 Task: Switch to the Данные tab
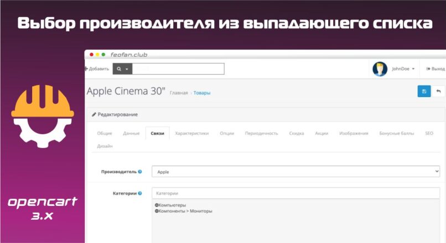pyautogui.click(x=131, y=133)
